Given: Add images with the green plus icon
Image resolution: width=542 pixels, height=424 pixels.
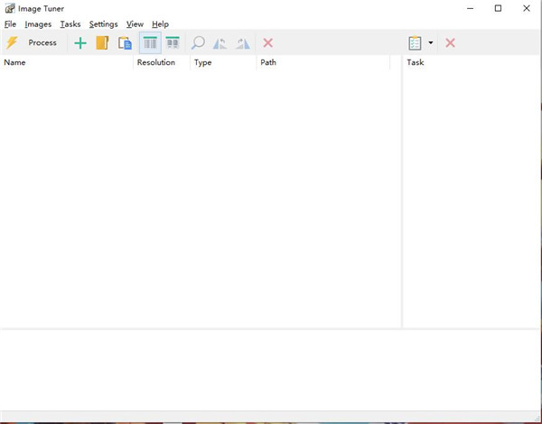Looking at the screenshot, I should pos(80,42).
